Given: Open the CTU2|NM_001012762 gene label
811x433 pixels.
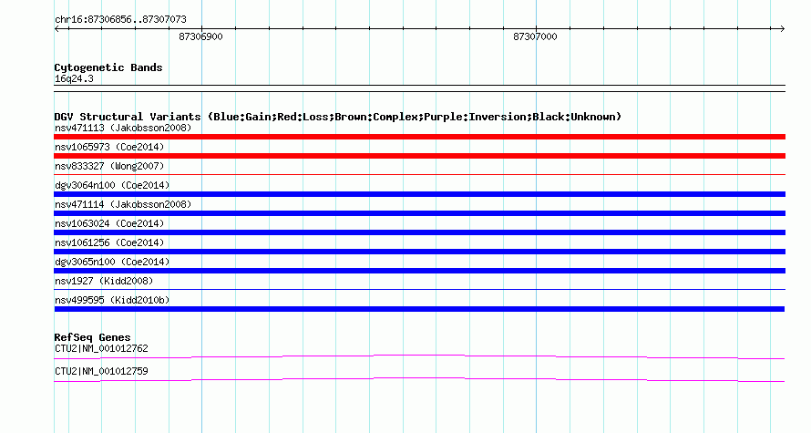Looking at the screenshot, I should coord(101,348).
